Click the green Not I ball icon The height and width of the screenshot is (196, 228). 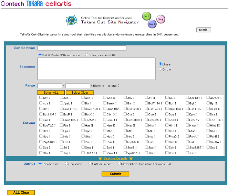[146, 16]
